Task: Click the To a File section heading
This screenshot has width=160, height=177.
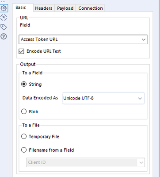Action: point(31,125)
